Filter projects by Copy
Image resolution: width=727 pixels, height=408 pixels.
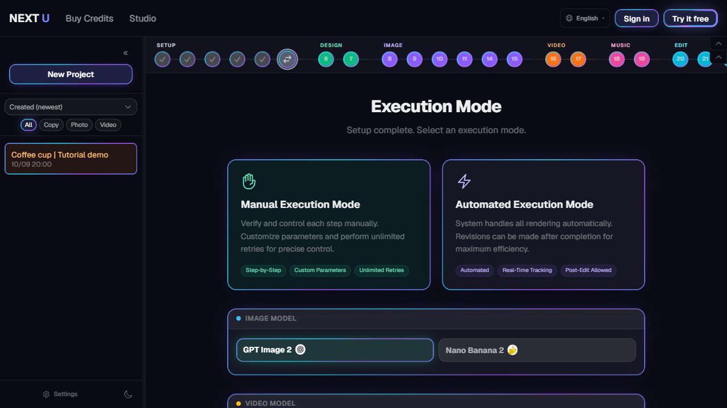tap(51, 125)
